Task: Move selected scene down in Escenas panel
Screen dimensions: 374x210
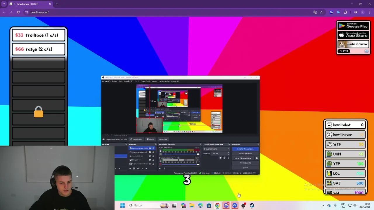Action: click(119, 168)
